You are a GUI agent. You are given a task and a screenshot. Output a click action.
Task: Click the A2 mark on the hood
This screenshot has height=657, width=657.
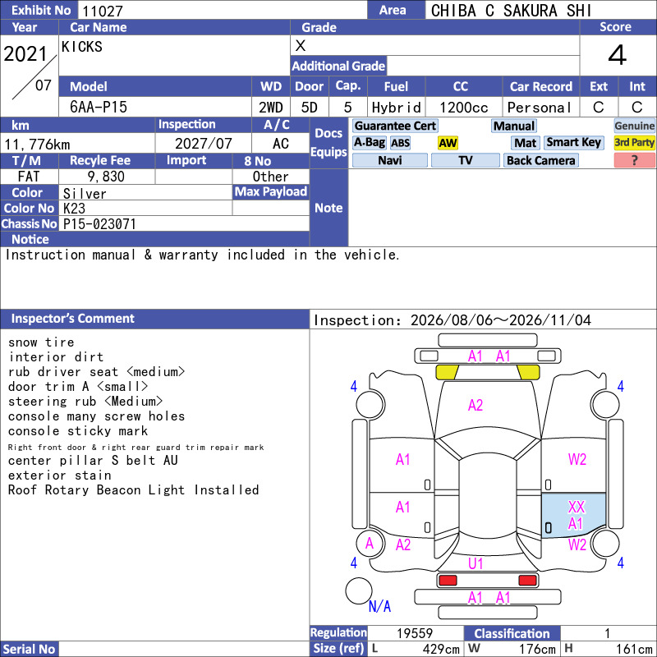point(476,405)
